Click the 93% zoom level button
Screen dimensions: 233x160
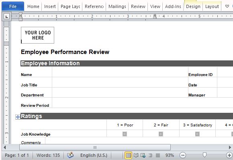point(170,155)
